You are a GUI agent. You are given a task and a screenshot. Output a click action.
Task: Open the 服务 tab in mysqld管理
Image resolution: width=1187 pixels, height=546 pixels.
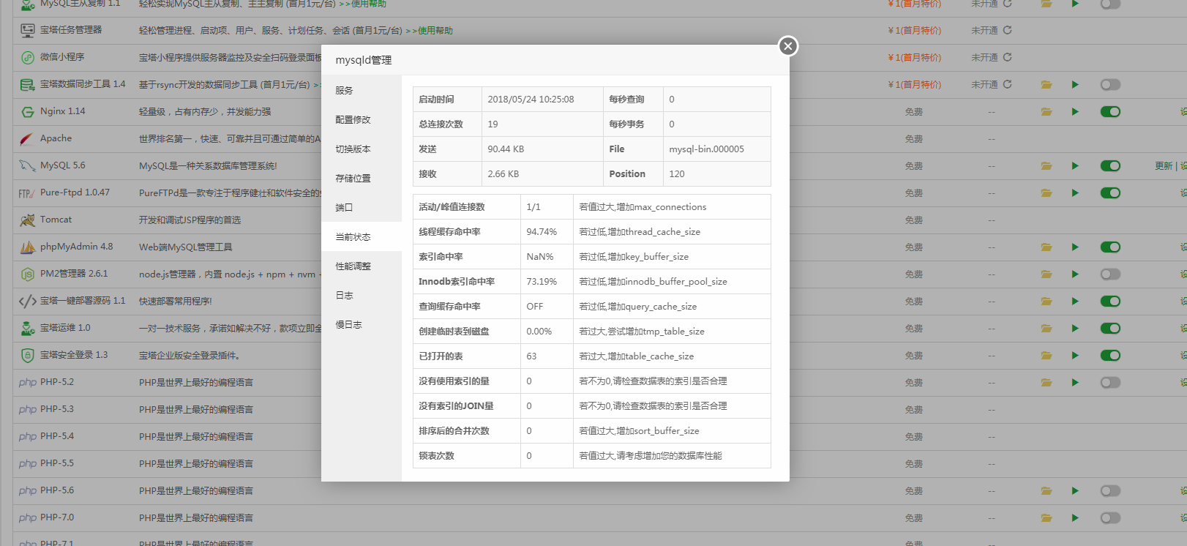[362, 90]
